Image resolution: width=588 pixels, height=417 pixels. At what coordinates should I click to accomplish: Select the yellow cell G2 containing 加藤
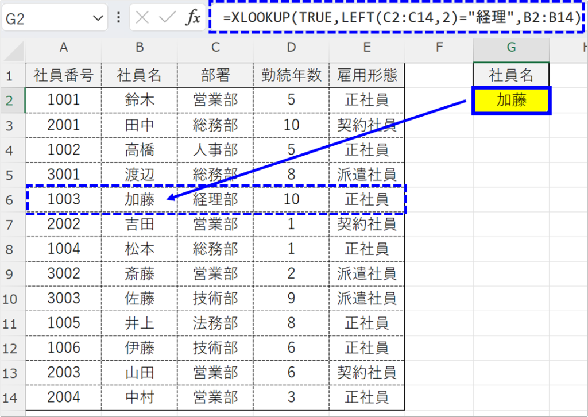tap(511, 101)
